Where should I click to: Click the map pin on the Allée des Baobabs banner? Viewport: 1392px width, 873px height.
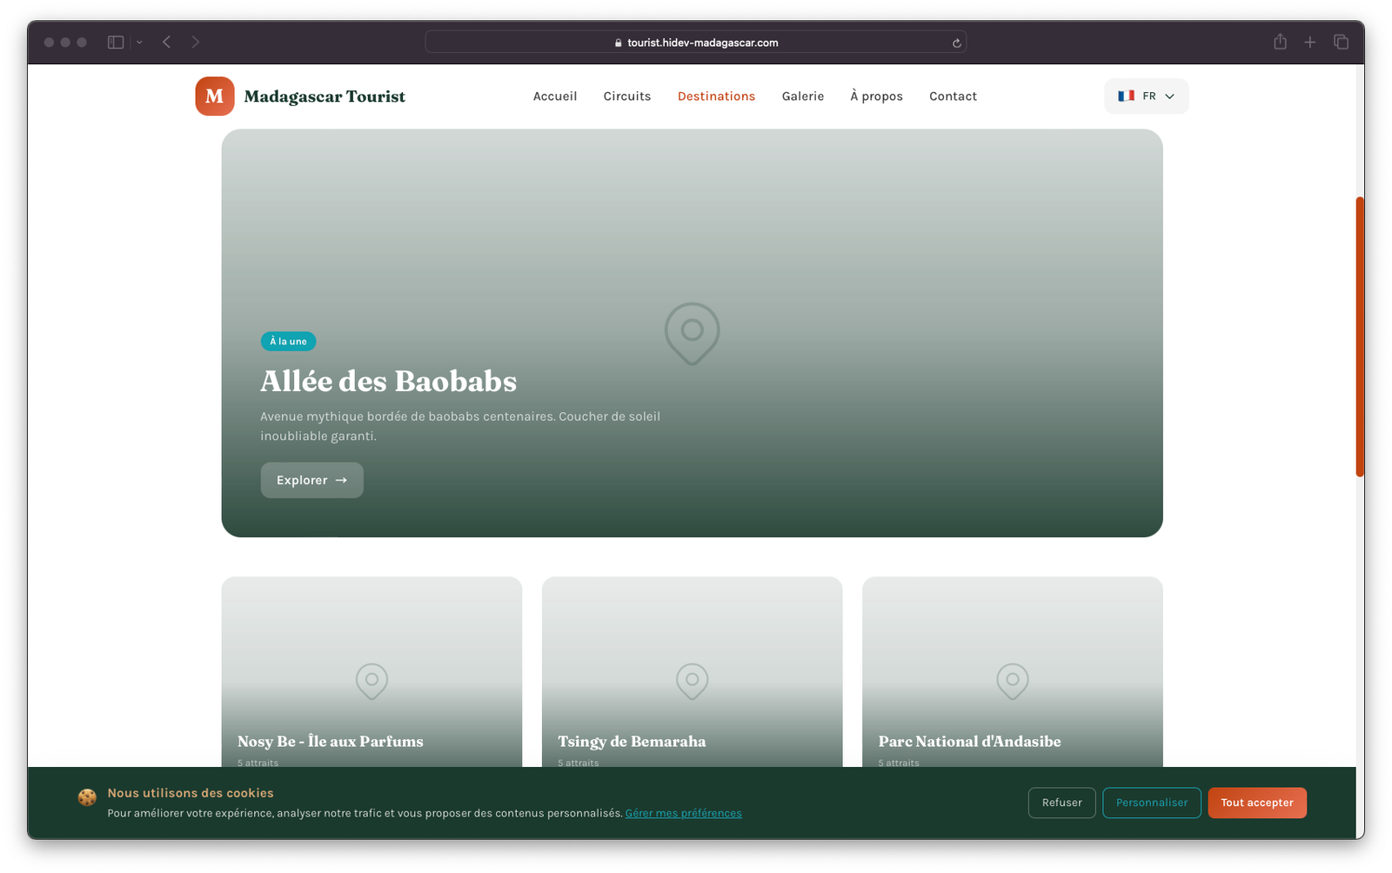pyautogui.click(x=692, y=333)
